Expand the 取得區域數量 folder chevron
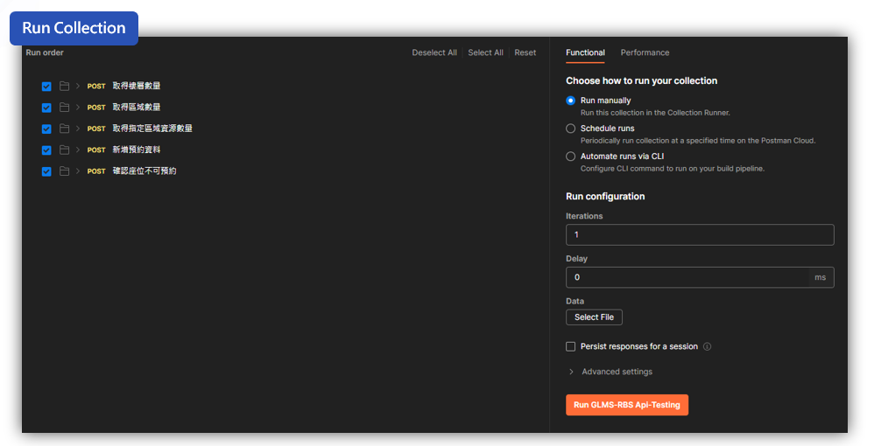Image resolution: width=874 pixels, height=446 pixels. coord(77,107)
